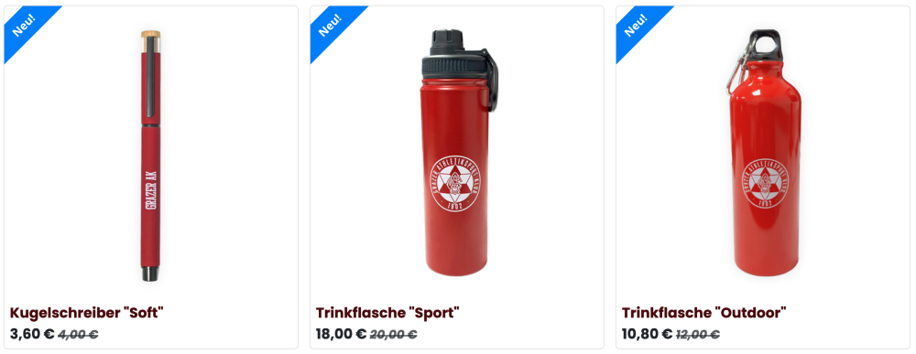Click the Outdoor bottle product image

click(x=764, y=153)
